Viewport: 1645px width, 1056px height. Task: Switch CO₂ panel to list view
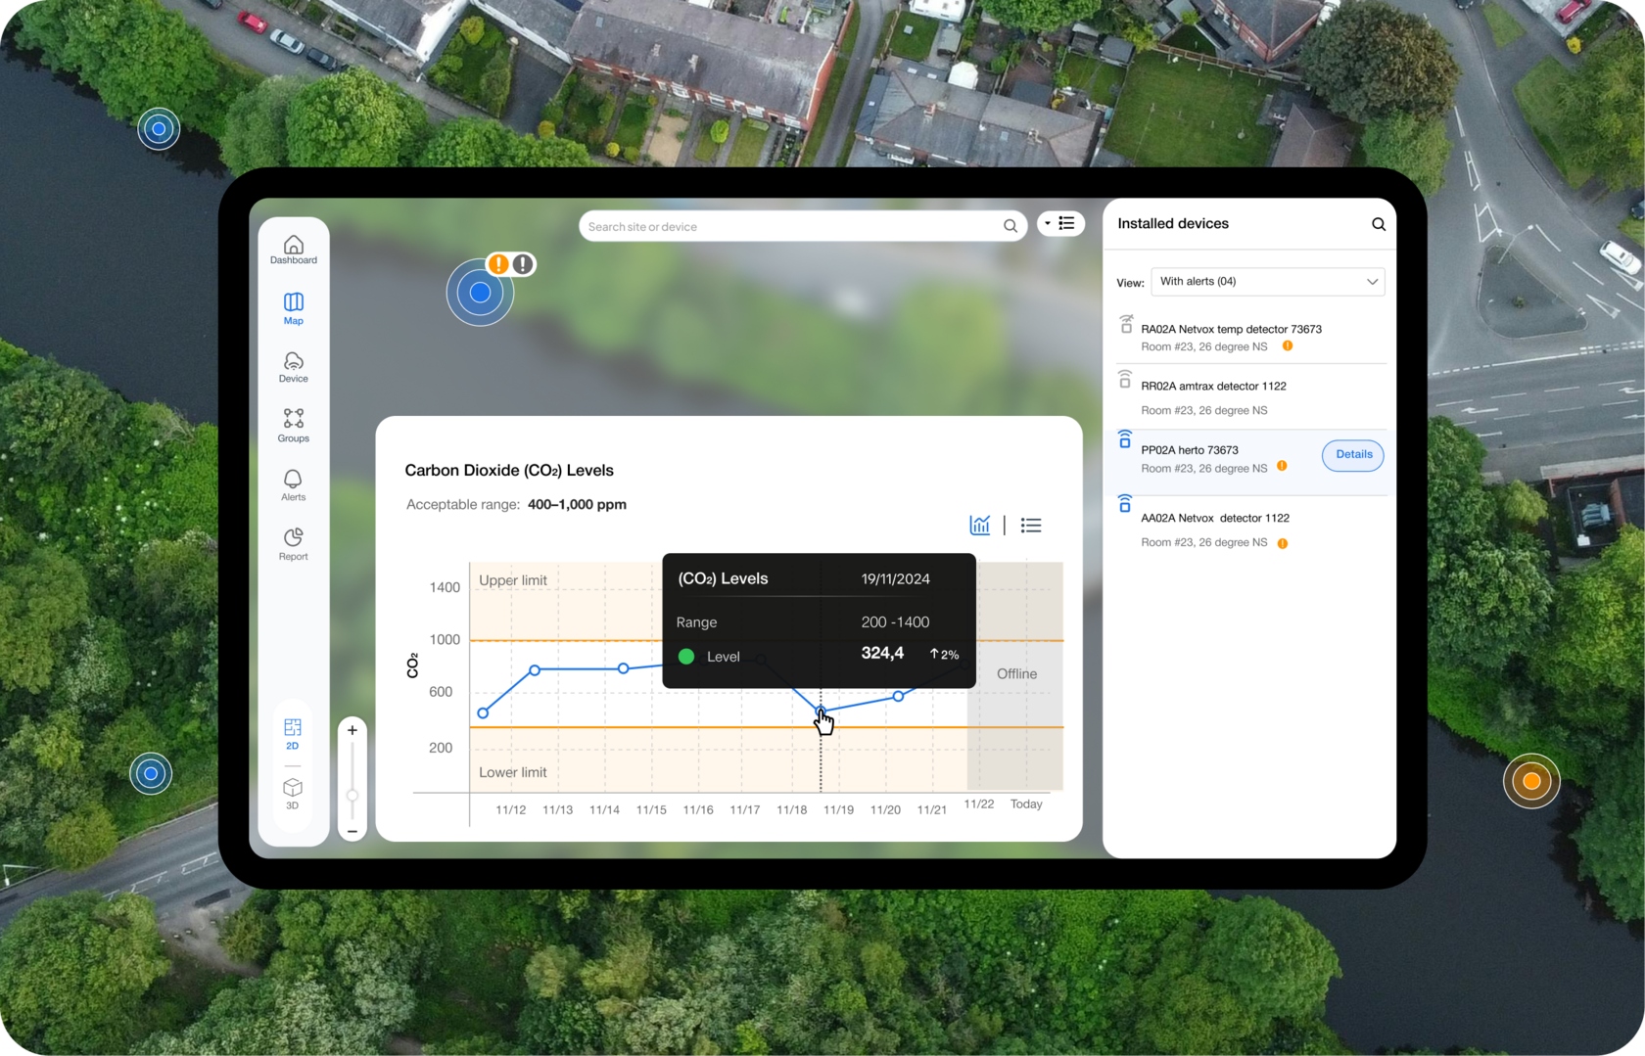click(1030, 526)
